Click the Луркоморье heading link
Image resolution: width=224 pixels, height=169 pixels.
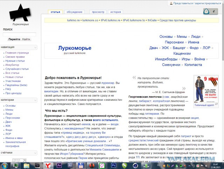point(75,48)
